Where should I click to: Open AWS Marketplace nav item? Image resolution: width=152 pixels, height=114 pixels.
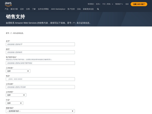pos(58,9)
